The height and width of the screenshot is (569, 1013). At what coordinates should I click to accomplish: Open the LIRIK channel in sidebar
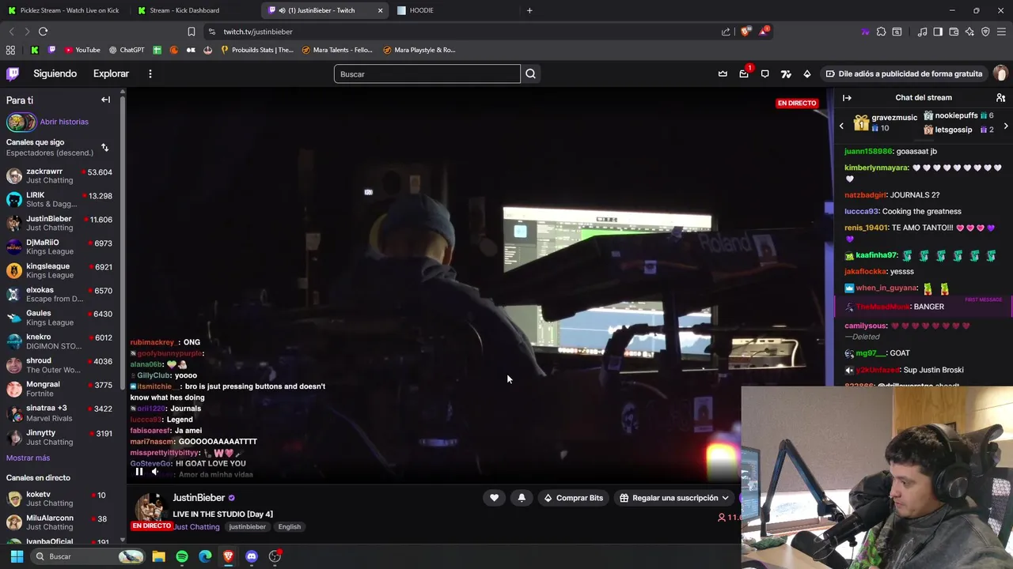pyautogui.click(x=59, y=199)
